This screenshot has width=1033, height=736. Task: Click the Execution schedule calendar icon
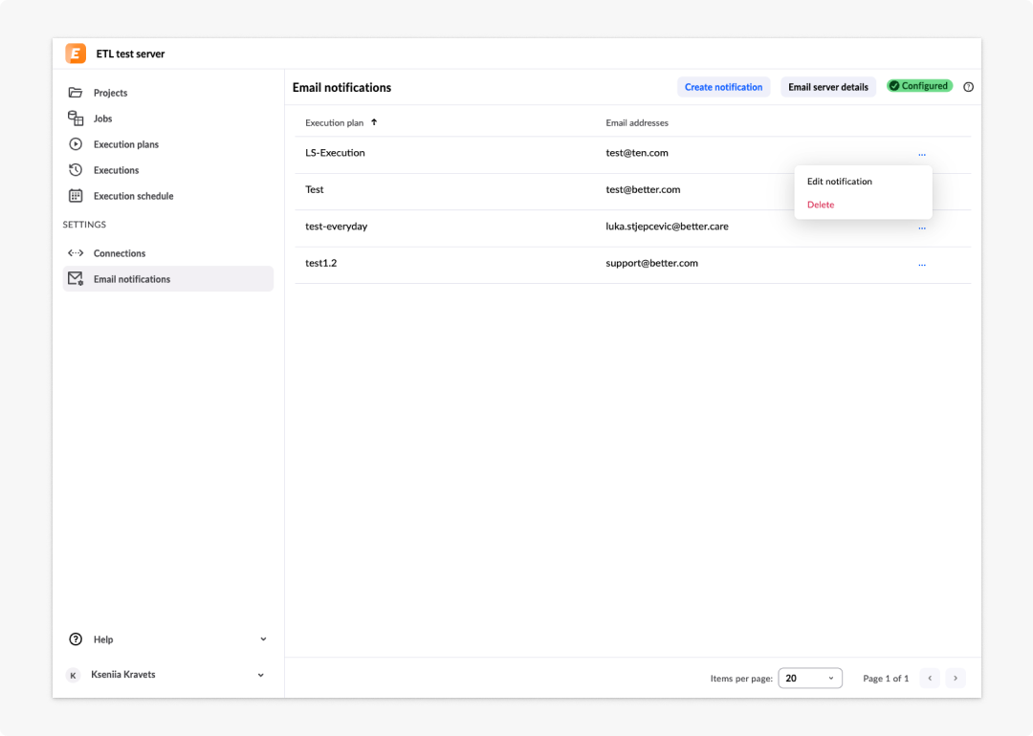tap(76, 196)
